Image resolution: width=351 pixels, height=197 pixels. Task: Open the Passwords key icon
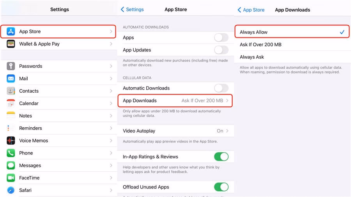[x=11, y=66]
